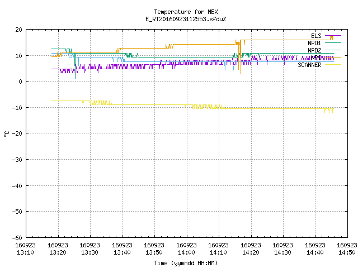Click the x-axis time 13:50

pyautogui.click(x=154, y=252)
